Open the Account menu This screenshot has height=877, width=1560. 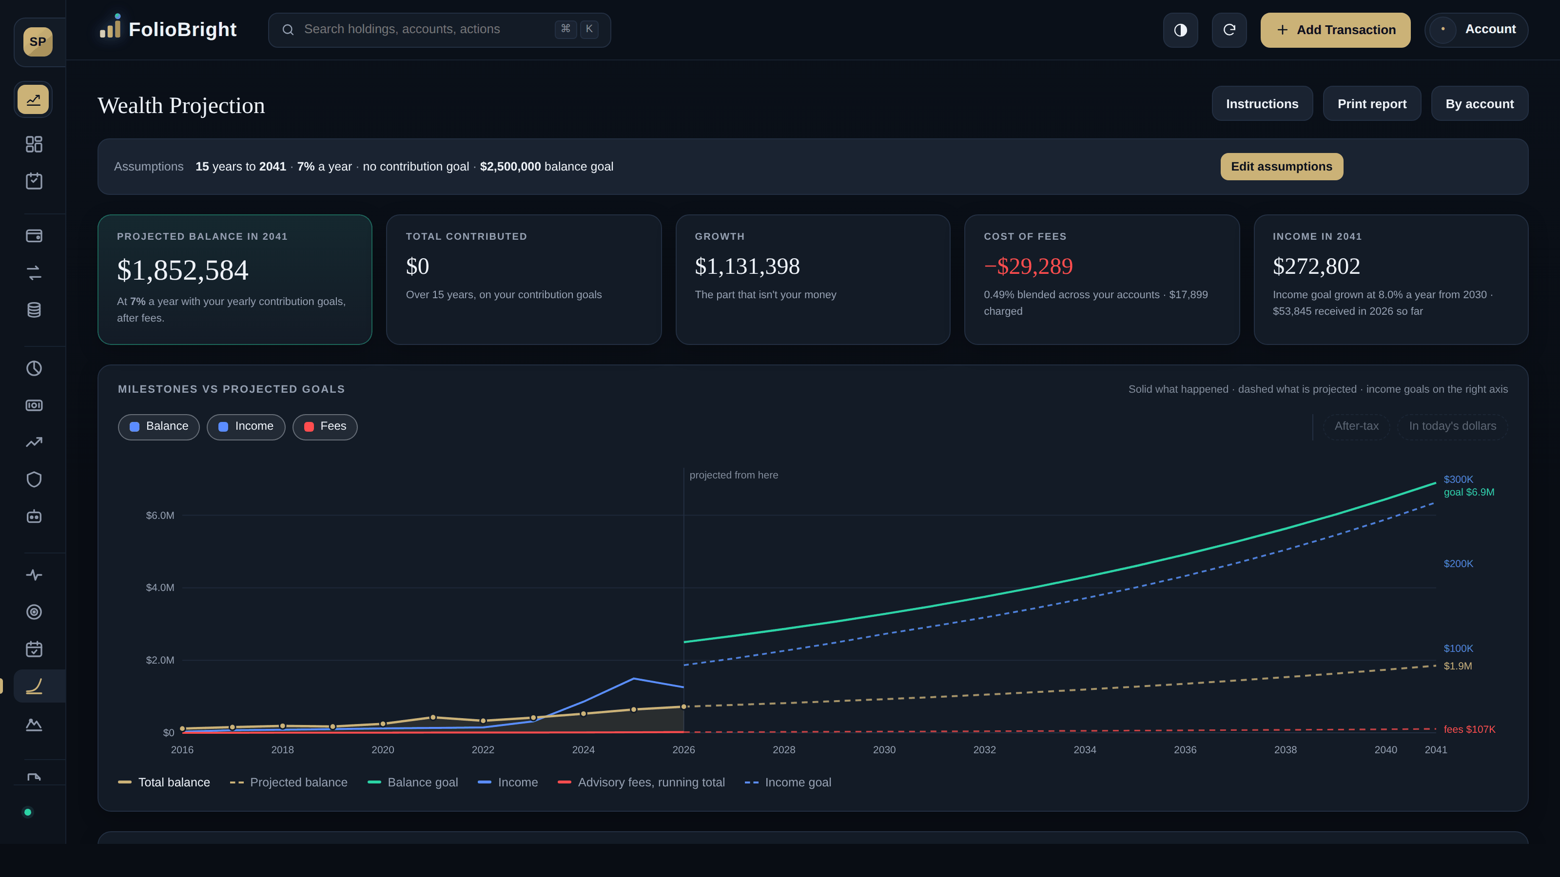pyautogui.click(x=1476, y=30)
